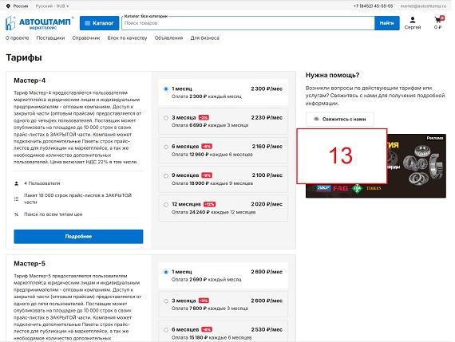The width and height of the screenshot is (455, 342).
Task: Expand the Русский - RUB language dropdown
Action: 52,6
